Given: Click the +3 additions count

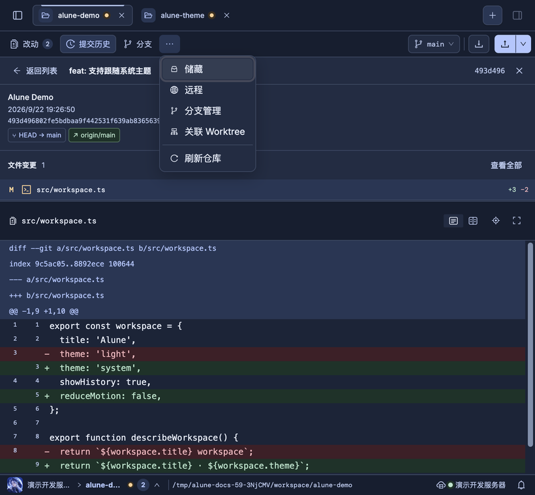Looking at the screenshot, I should click(512, 190).
